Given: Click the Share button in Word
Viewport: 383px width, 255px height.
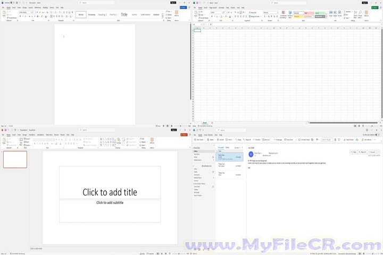Looking at the screenshot, I should coord(183,7).
